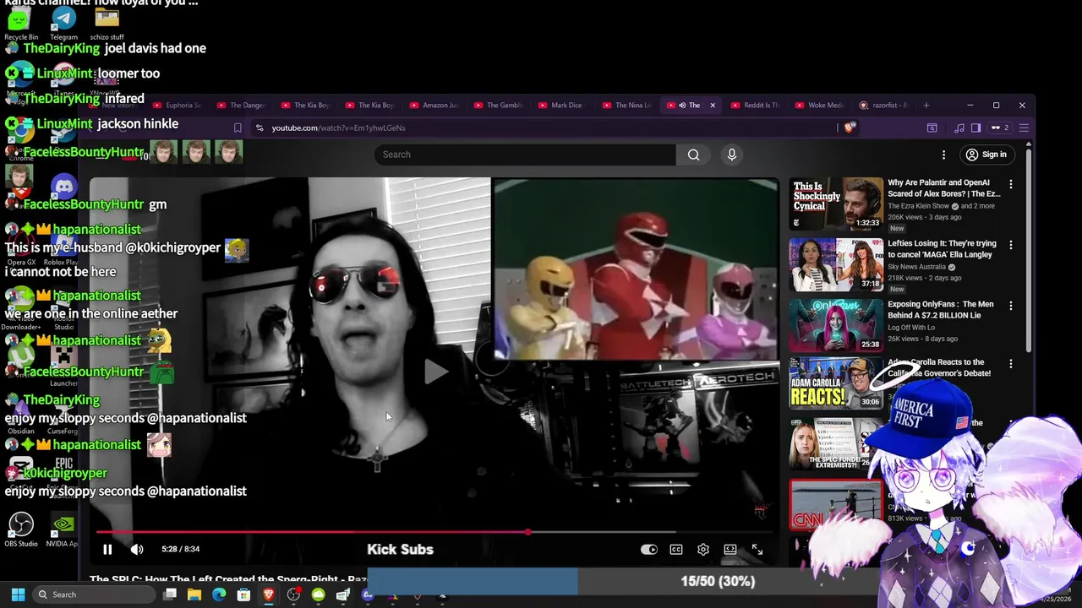Open the 'schizo stuff' desktop folder

click(x=107, y=23)
